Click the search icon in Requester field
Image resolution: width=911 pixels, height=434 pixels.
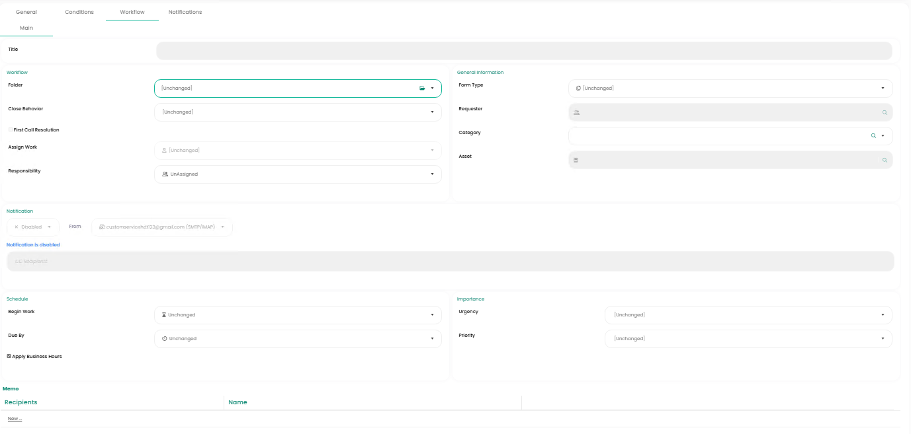click(885, 112)
